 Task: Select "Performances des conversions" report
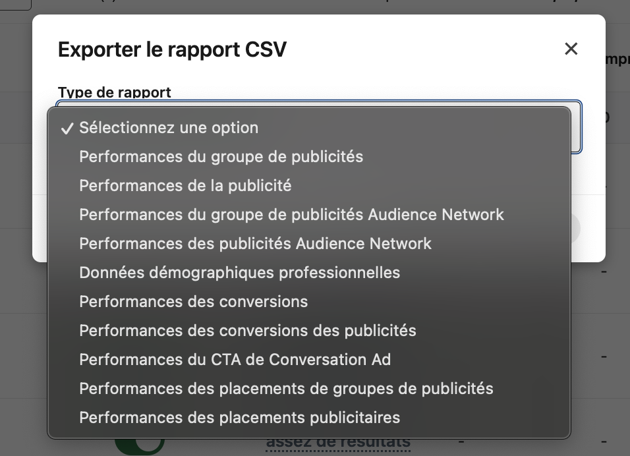point(193,301)
